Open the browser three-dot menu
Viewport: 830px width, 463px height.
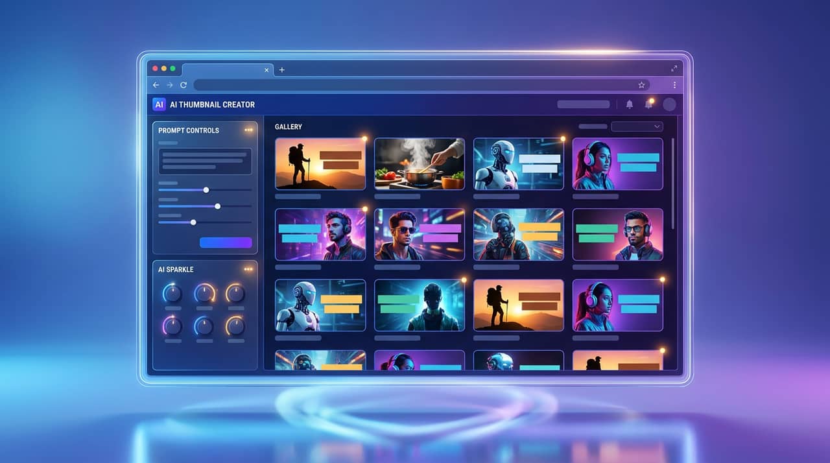pyautogui.click(x=674, y=85)
